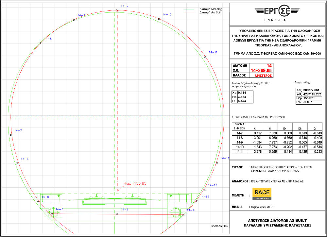The width and height of the screenshot is (327, 237).
Task: Select blue point label 14-1
Action: click(x=125, y=209)
